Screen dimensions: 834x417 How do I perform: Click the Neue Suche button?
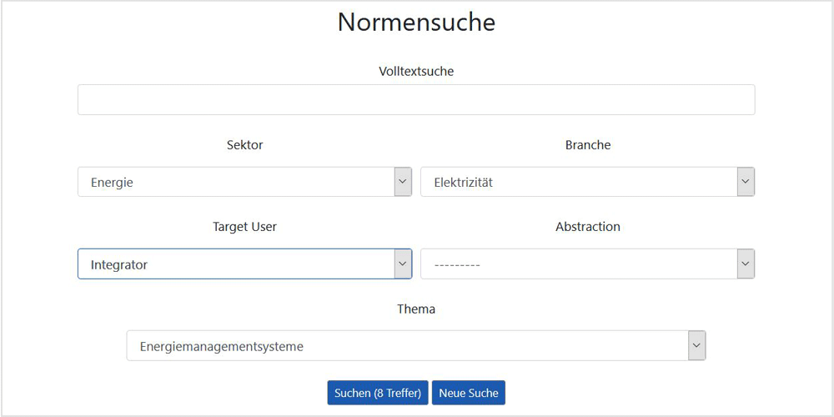469,393
